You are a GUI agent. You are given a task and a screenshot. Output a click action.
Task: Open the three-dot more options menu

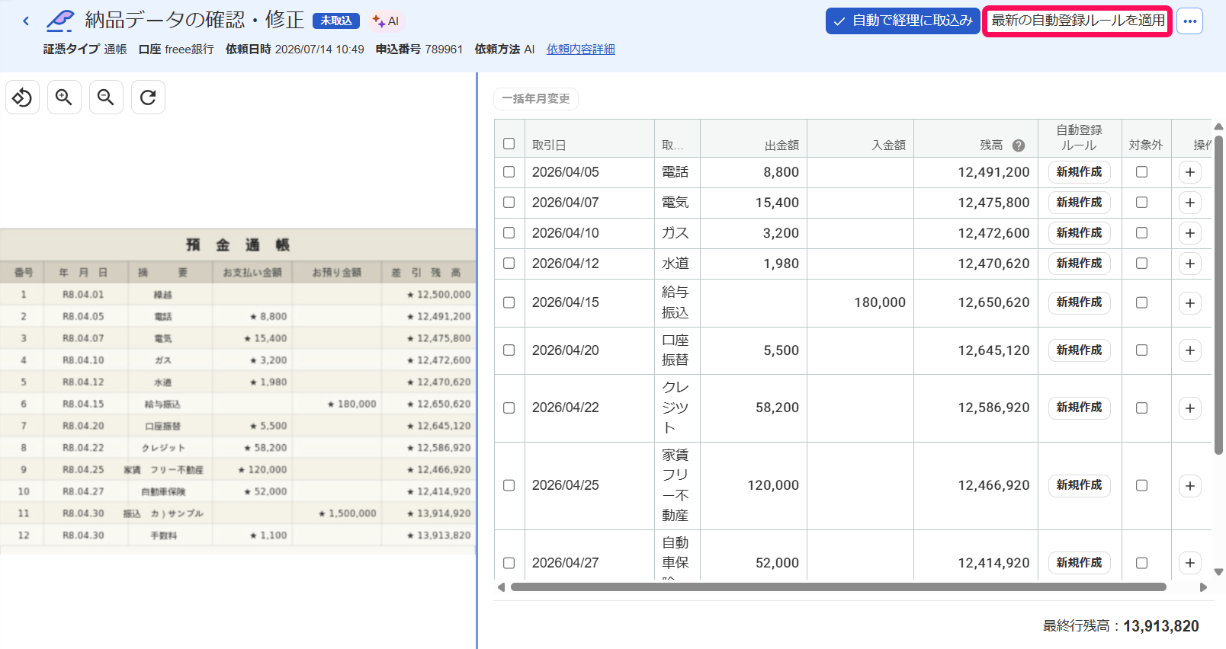(x=1189, y=21)
